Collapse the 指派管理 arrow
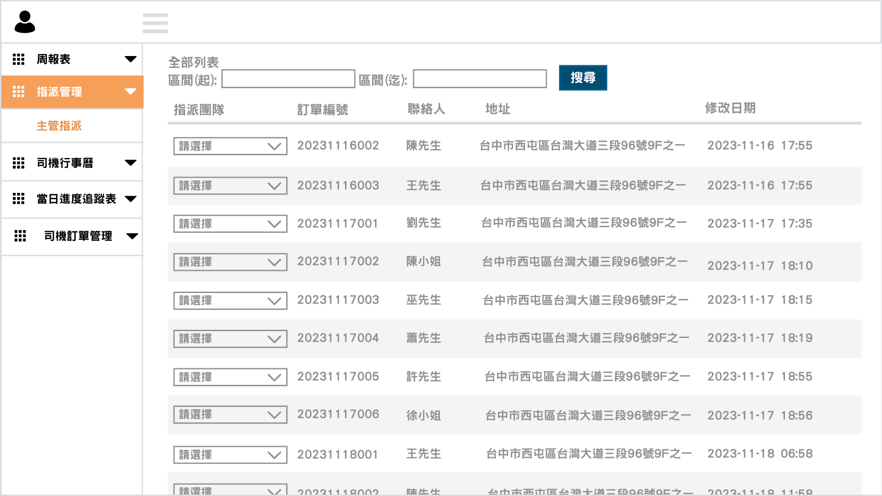 (130, 91)
